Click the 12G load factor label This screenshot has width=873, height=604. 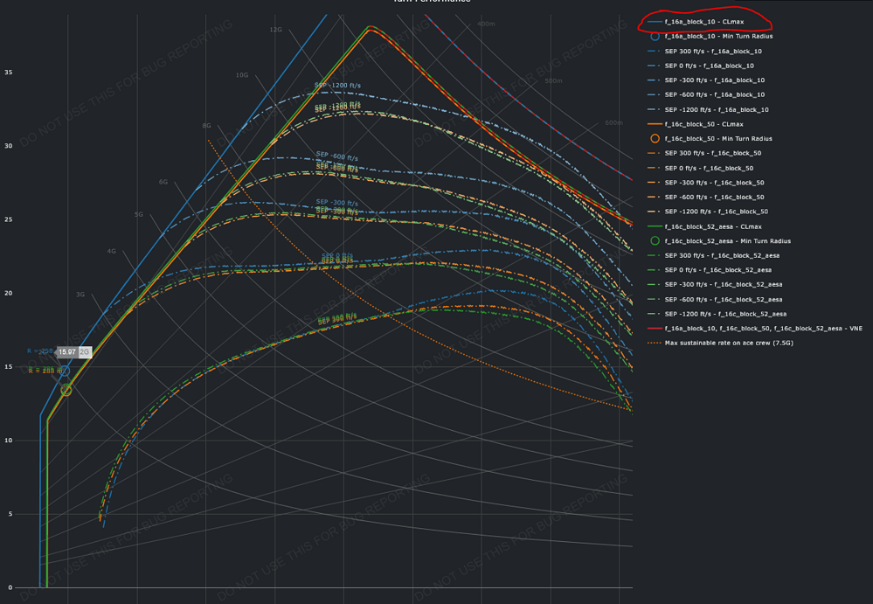click(x=275, y=30)
